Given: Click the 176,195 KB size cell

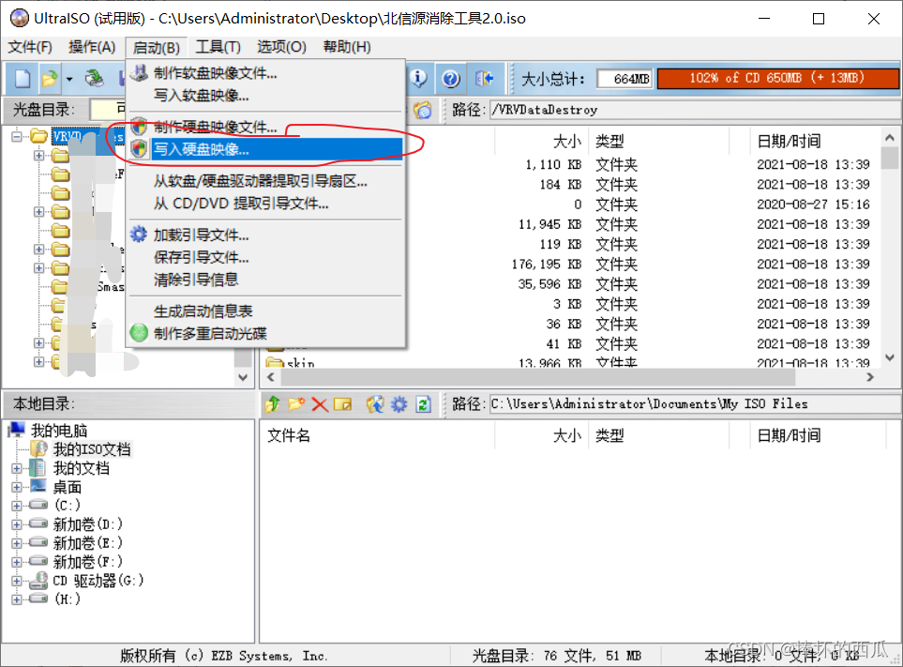Looking at the screenshot, I should click(546, 264).
